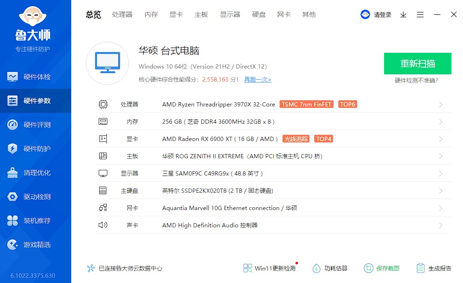463x283 pixels.
Task: Switch to the 显示器 tab
Action: (x=230, y=14)
